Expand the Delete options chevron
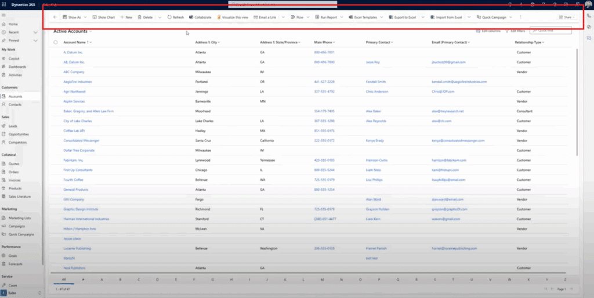 coord(160,17)
